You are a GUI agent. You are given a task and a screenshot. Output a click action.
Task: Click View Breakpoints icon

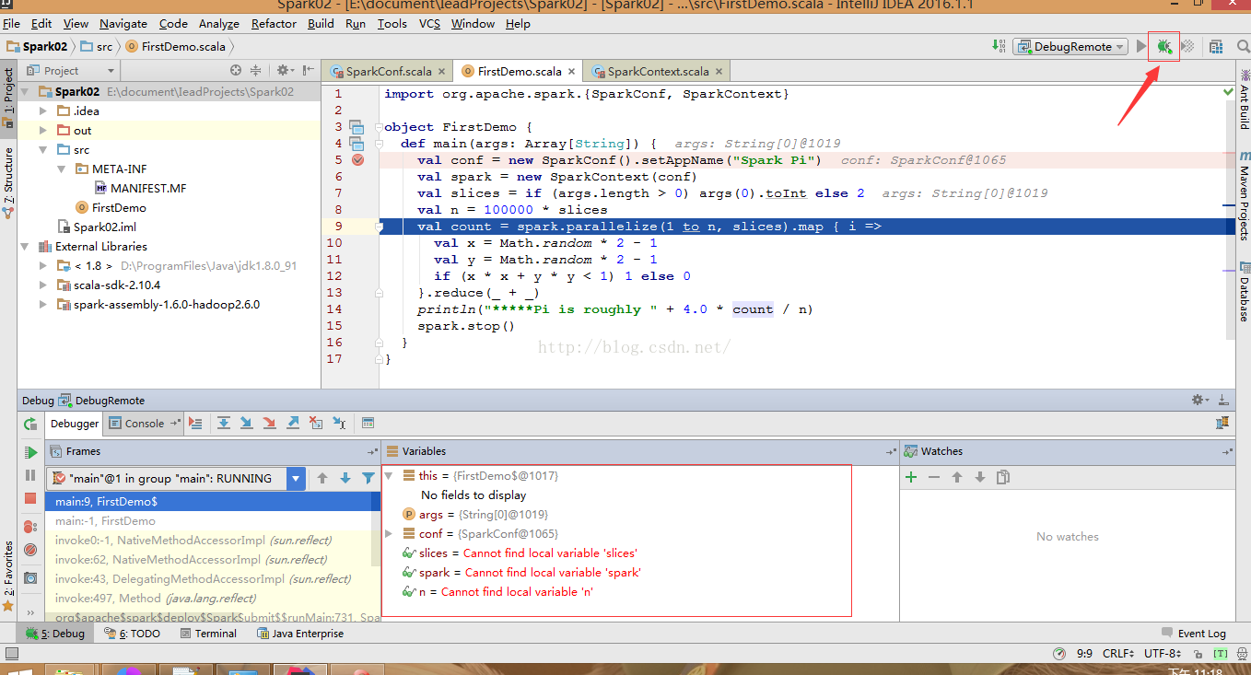tap(30, 527)
